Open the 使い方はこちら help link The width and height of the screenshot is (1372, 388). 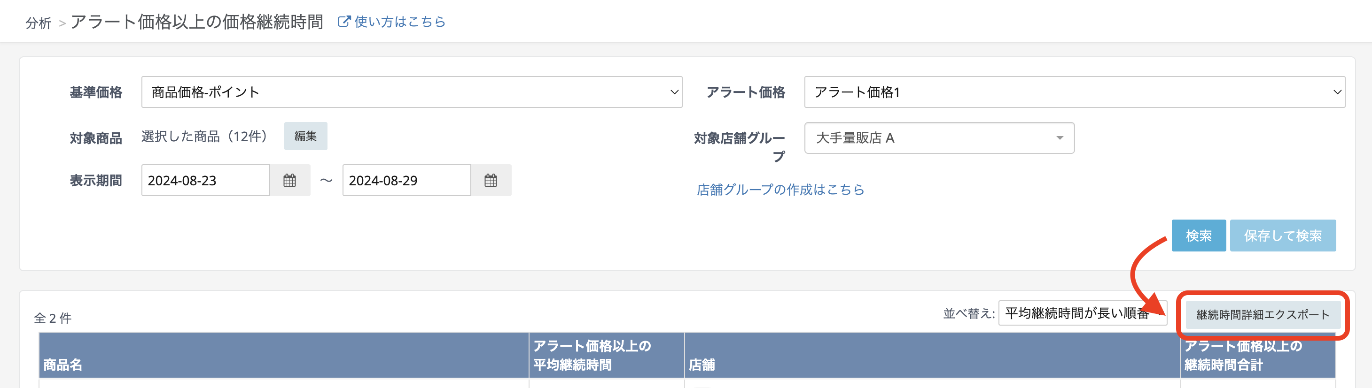[x=399, y=22]
